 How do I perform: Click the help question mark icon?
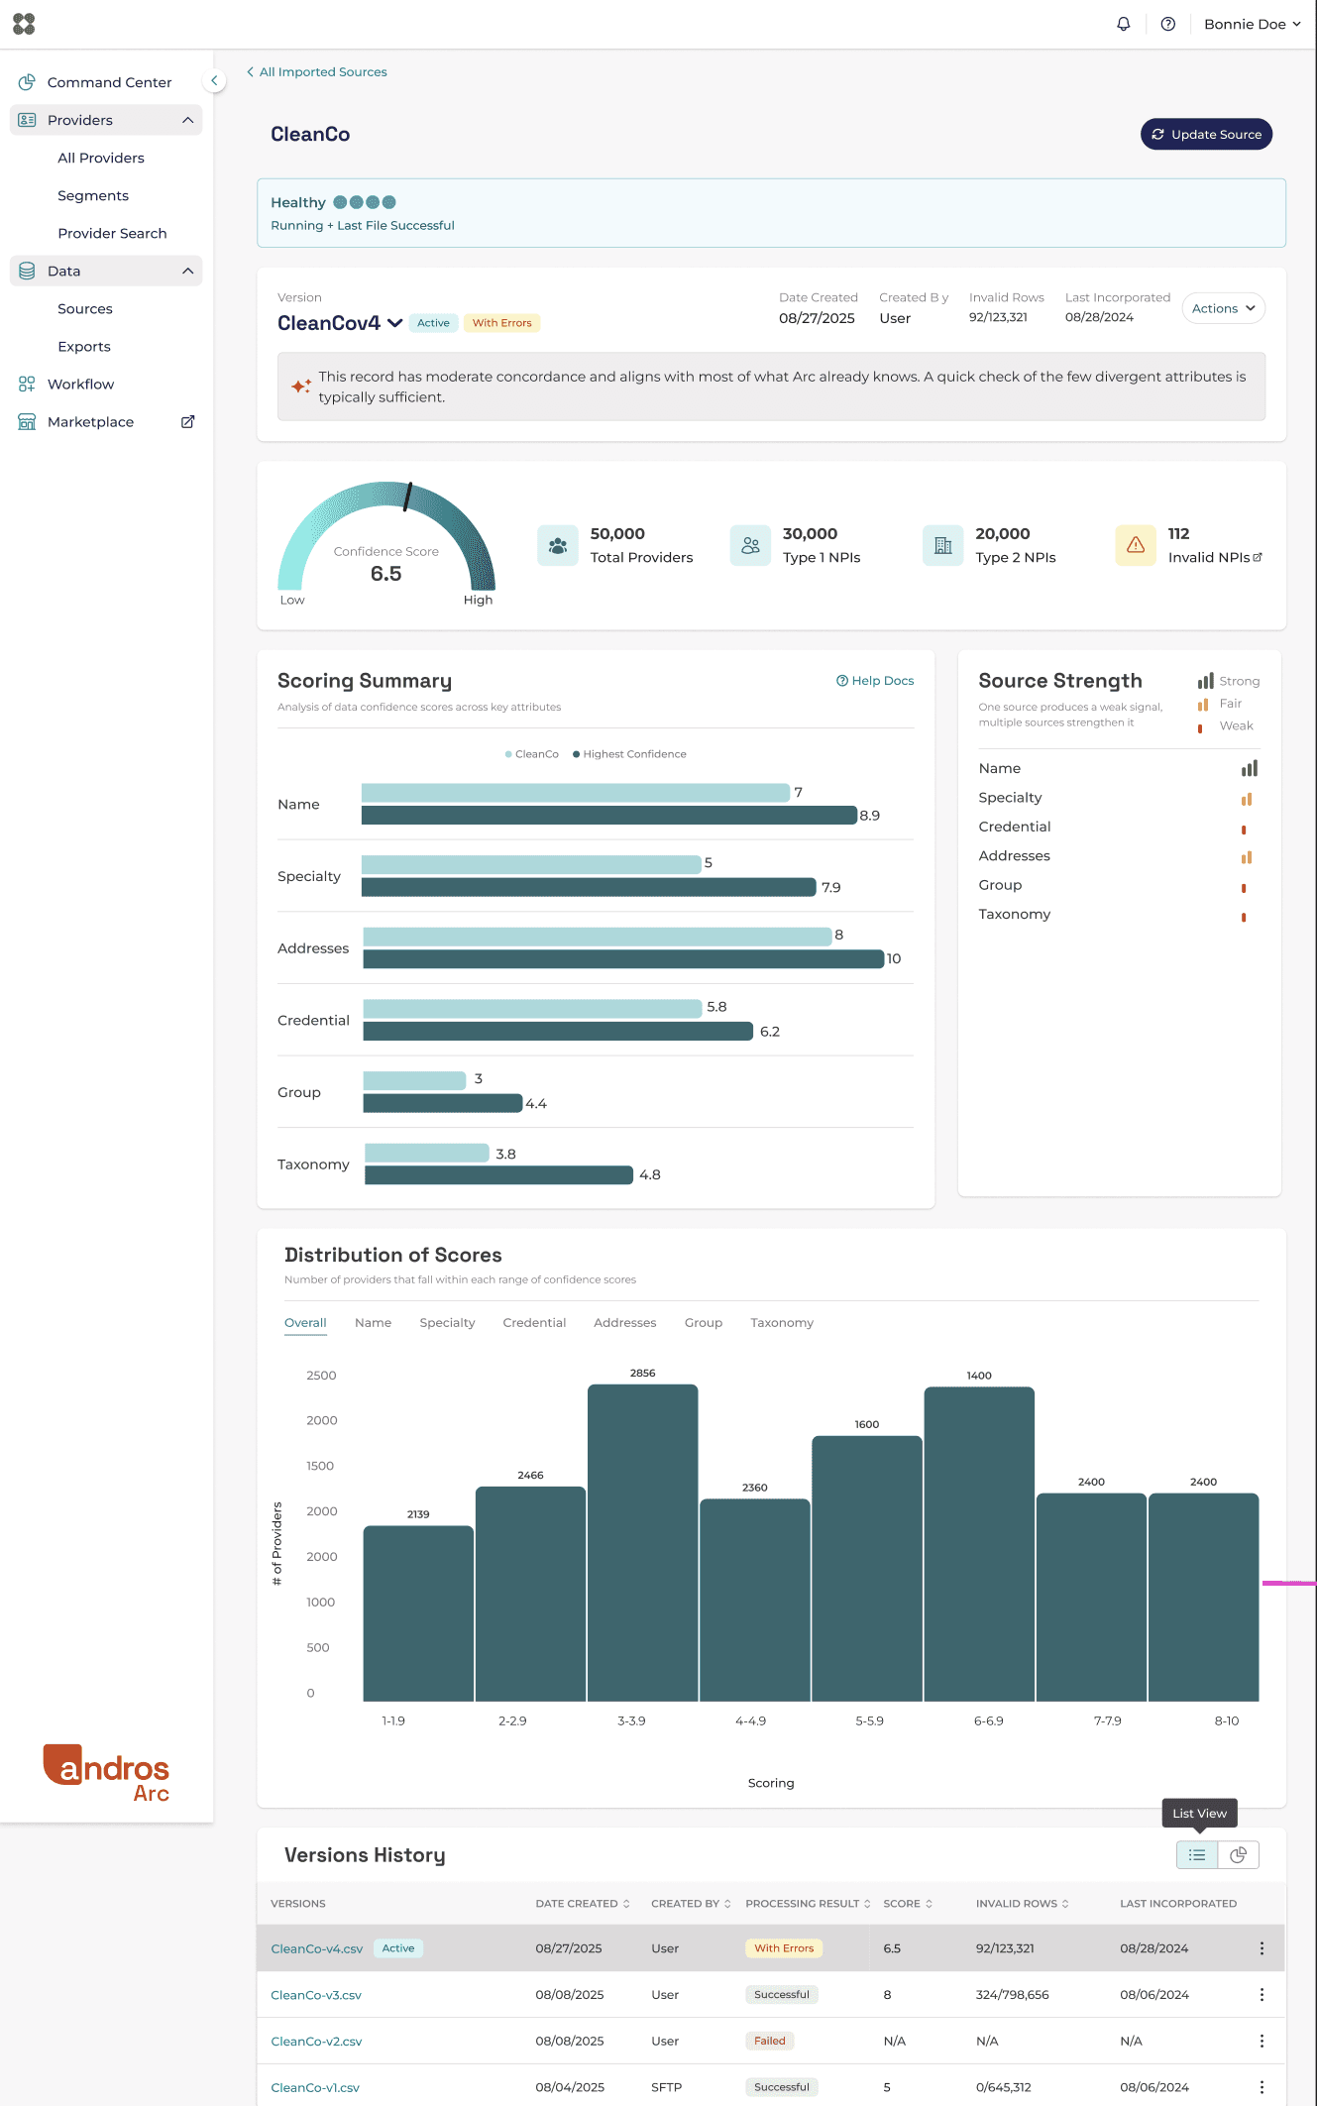[x=1168, y=24]
